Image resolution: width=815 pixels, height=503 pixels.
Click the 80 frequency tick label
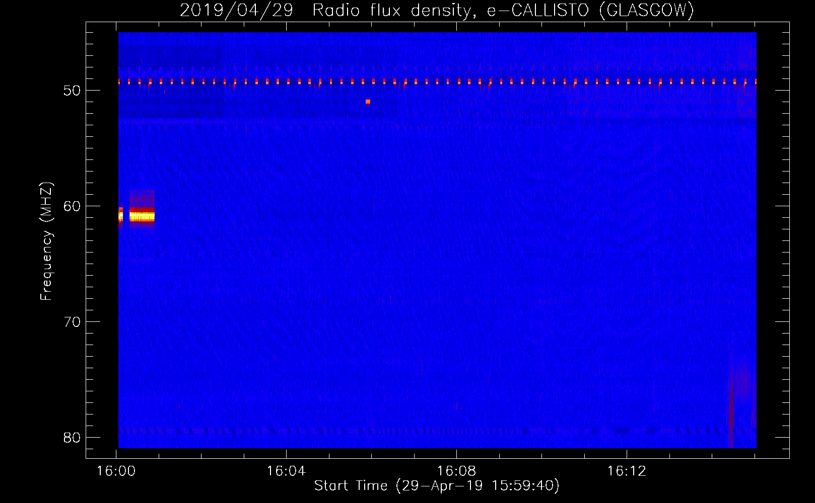pyautogui.click(x=72, y=438)
